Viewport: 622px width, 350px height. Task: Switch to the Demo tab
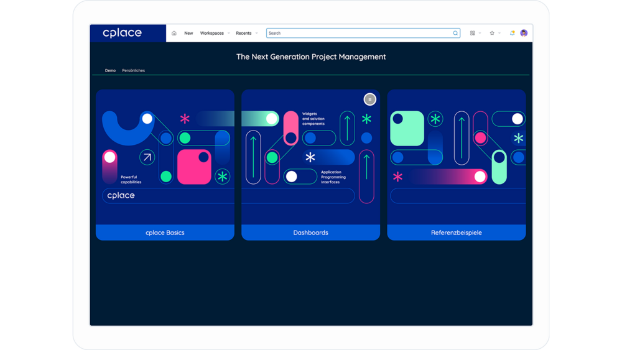click(x=110, y=71)
